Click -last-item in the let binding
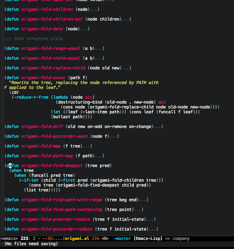 95,112
